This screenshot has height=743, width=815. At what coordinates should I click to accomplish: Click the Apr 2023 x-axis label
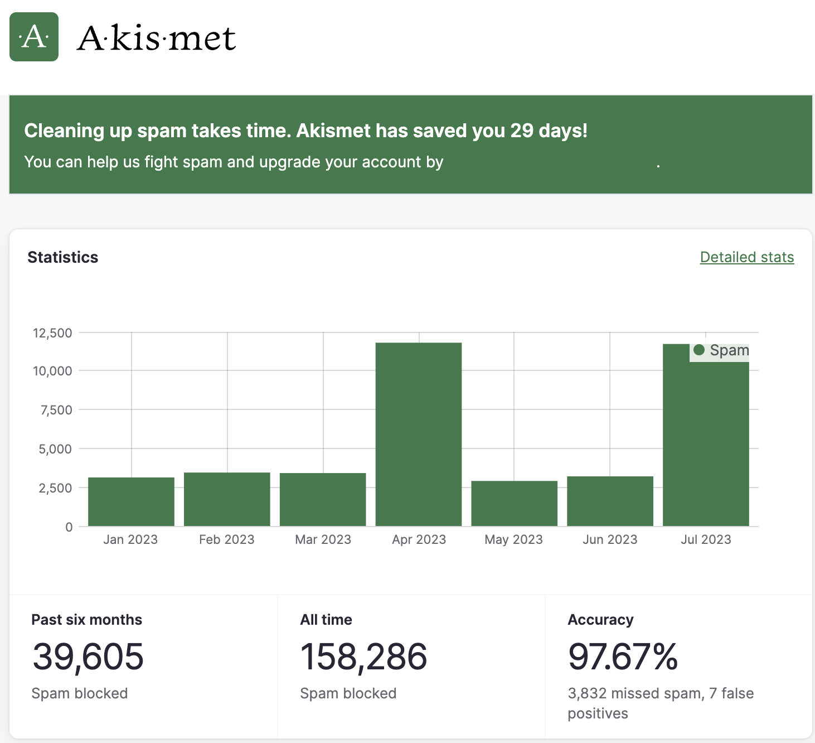[419, 539]
